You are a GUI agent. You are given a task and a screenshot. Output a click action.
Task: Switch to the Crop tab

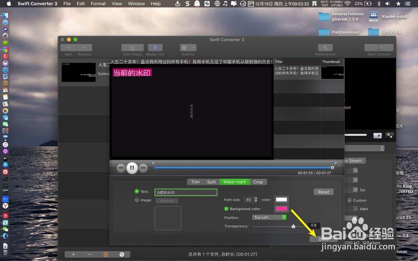258,182
